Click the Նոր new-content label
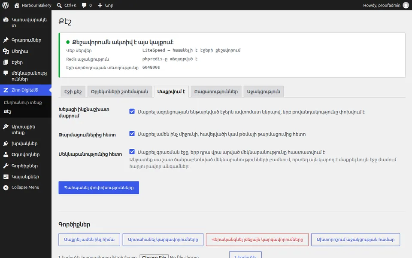 coord(109,5)
